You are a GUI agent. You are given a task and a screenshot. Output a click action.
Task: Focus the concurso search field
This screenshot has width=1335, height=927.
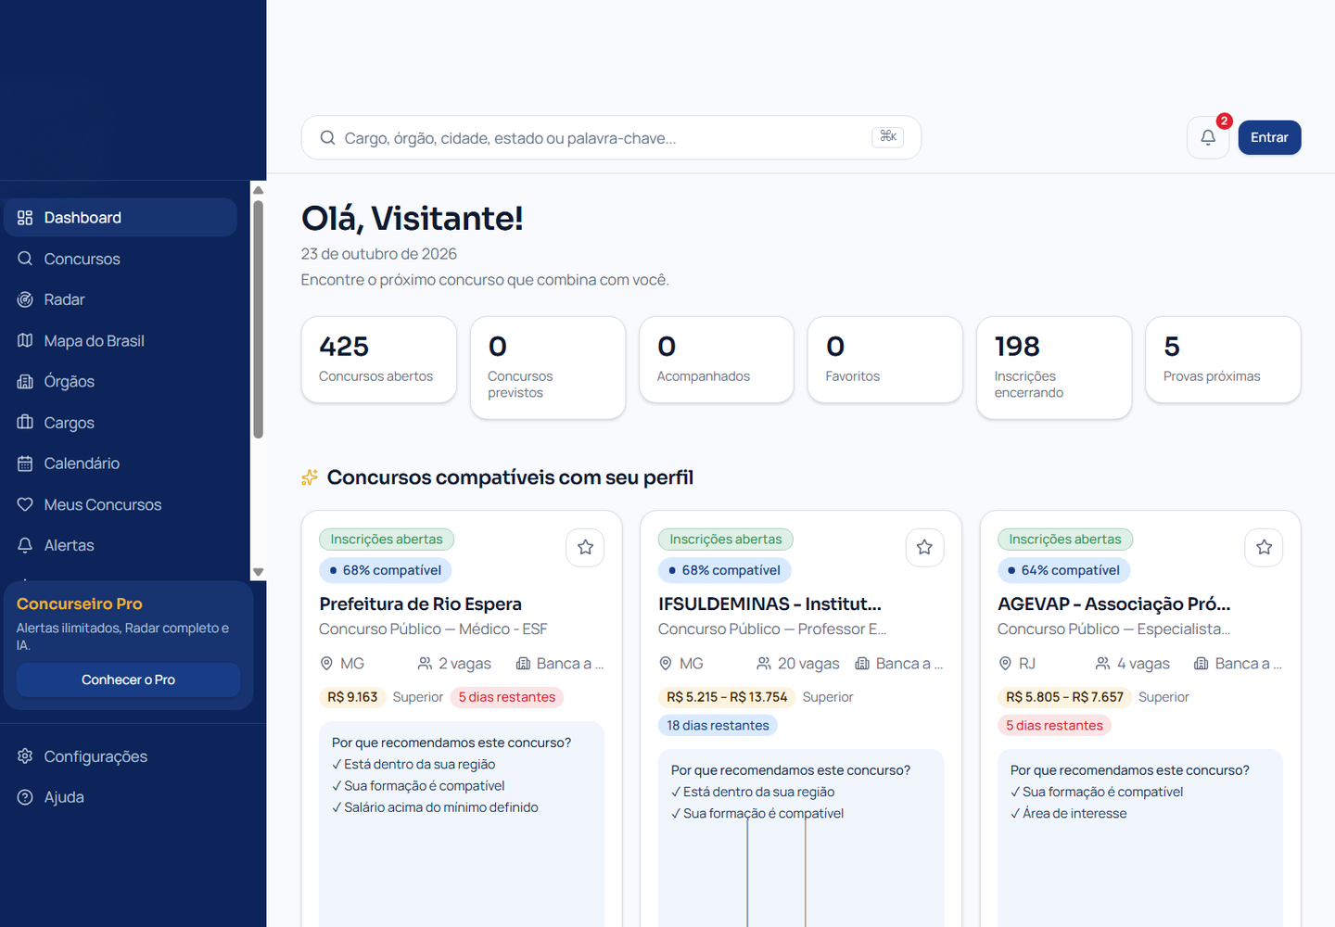tap(611, 137)
